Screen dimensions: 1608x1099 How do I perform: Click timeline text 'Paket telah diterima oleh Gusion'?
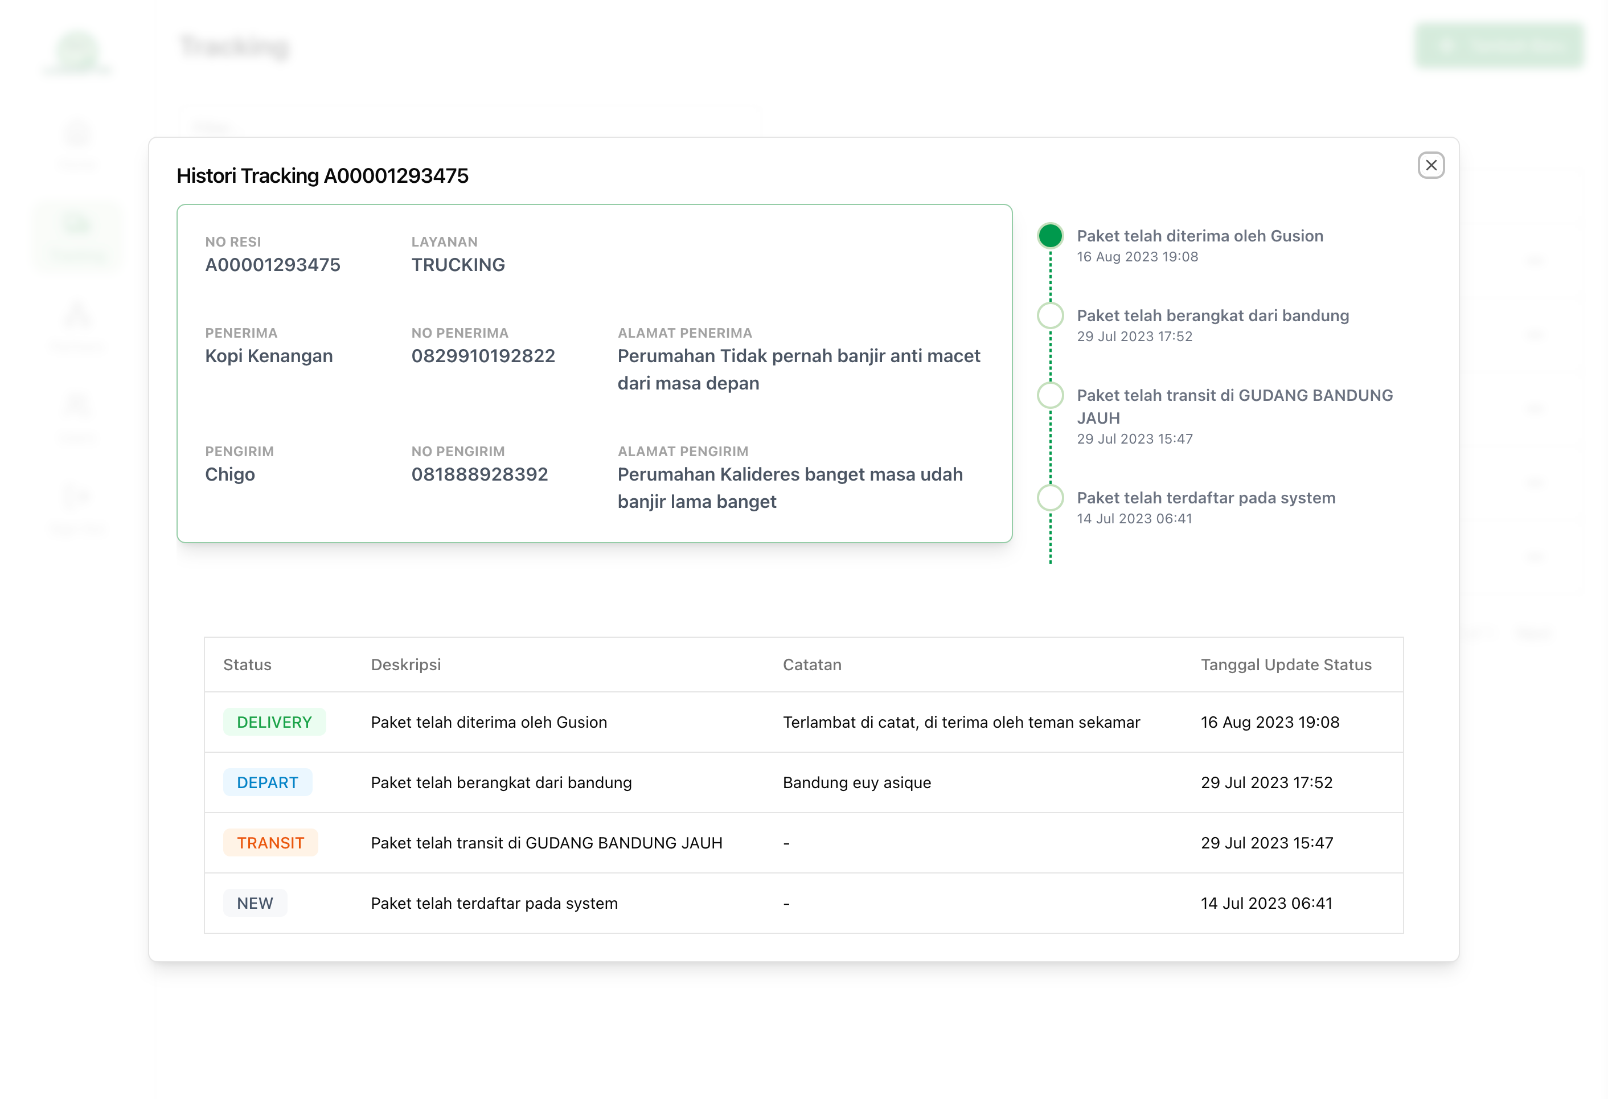coord(1199,236)
